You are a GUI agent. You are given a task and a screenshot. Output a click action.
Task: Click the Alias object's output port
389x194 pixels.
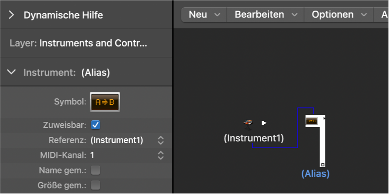324,118
